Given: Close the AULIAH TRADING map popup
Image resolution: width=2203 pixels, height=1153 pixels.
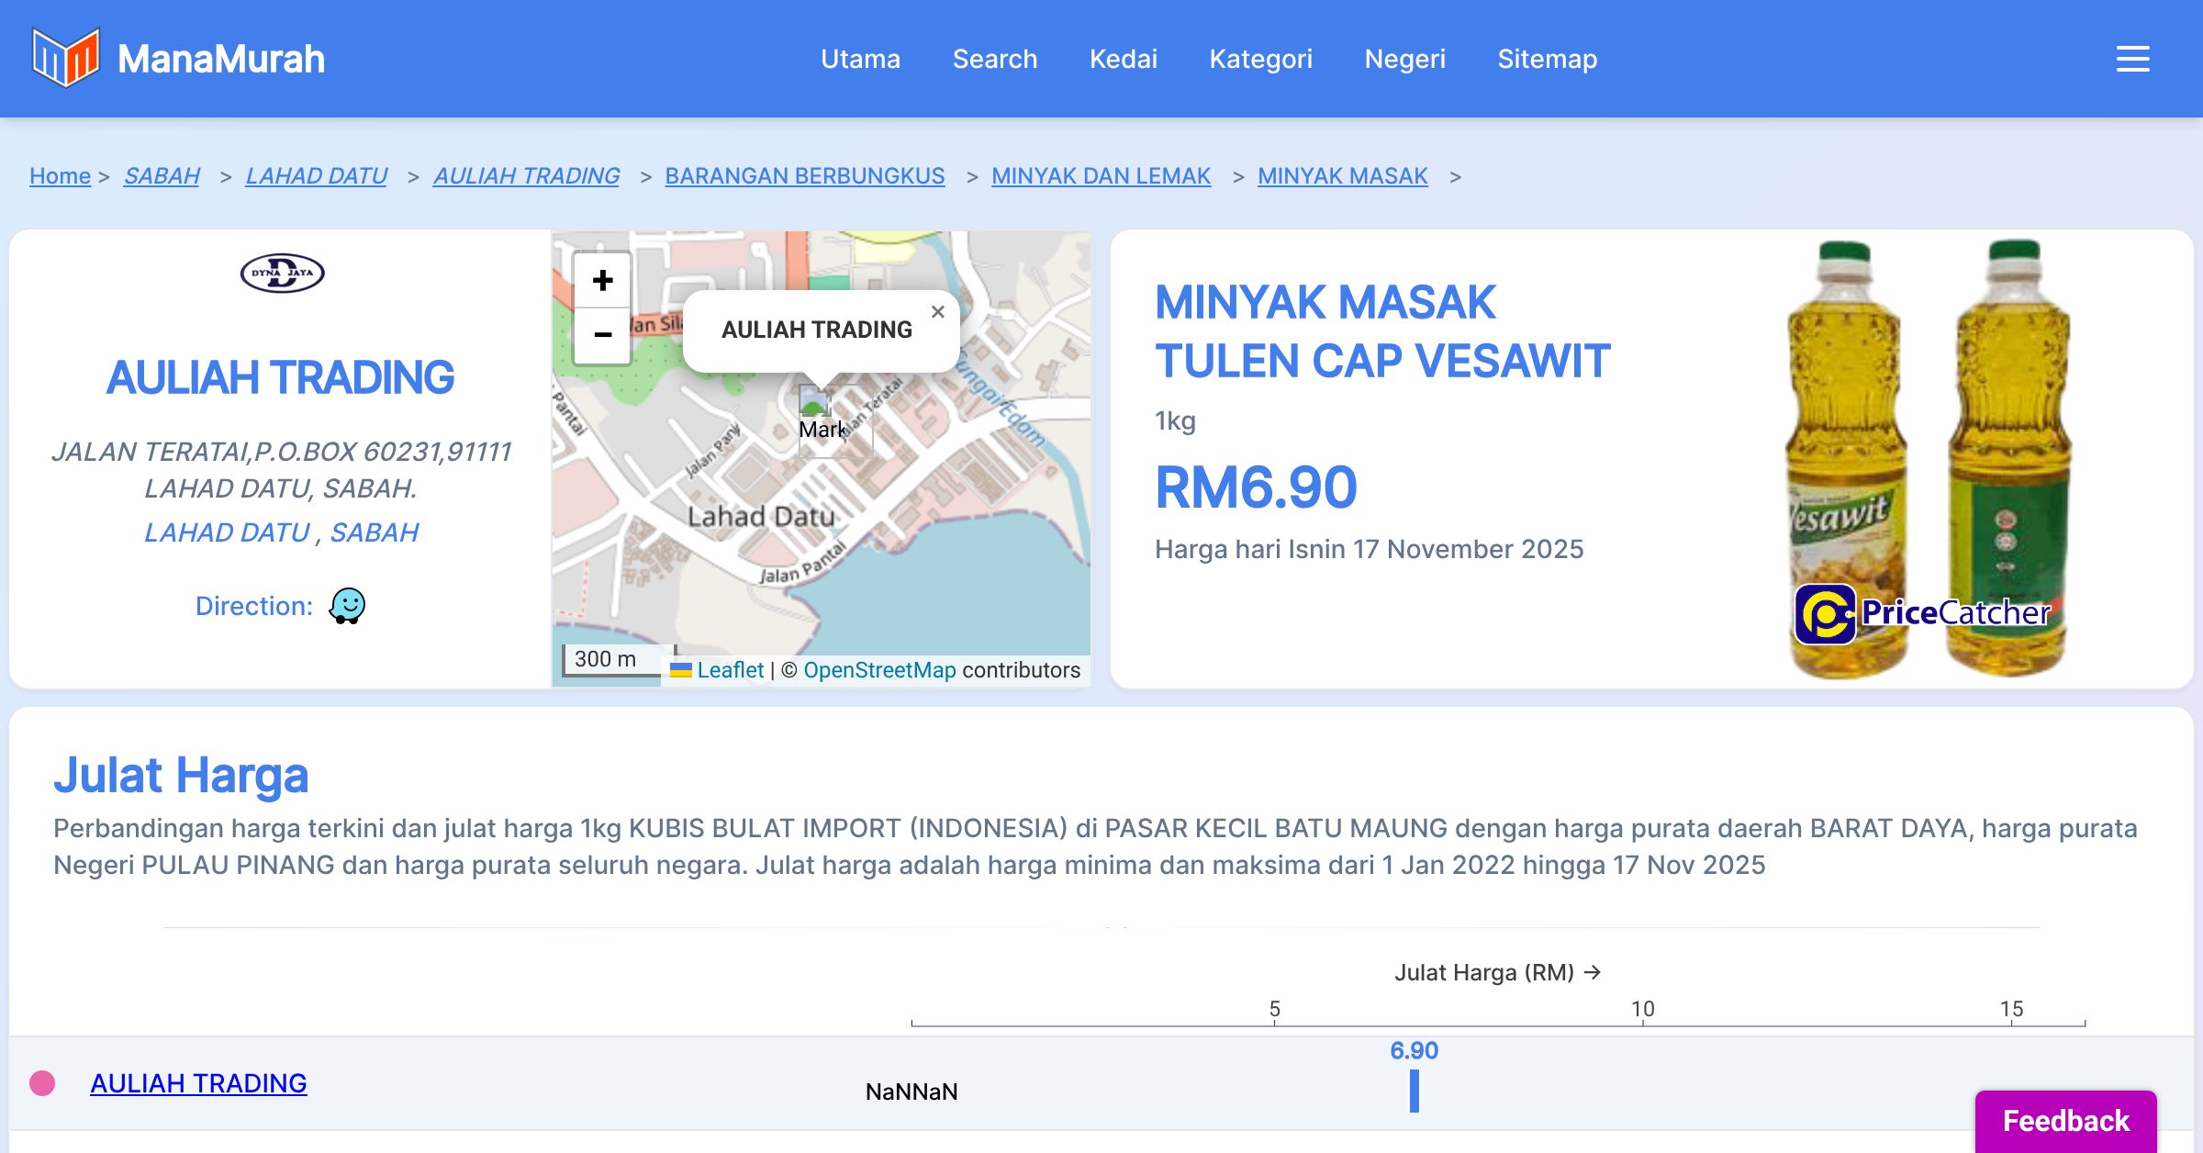Looking at the screenshot, I should pyautogui.click(x=937, y=312).
